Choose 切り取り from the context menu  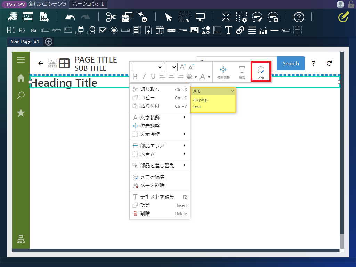(160, 89)
